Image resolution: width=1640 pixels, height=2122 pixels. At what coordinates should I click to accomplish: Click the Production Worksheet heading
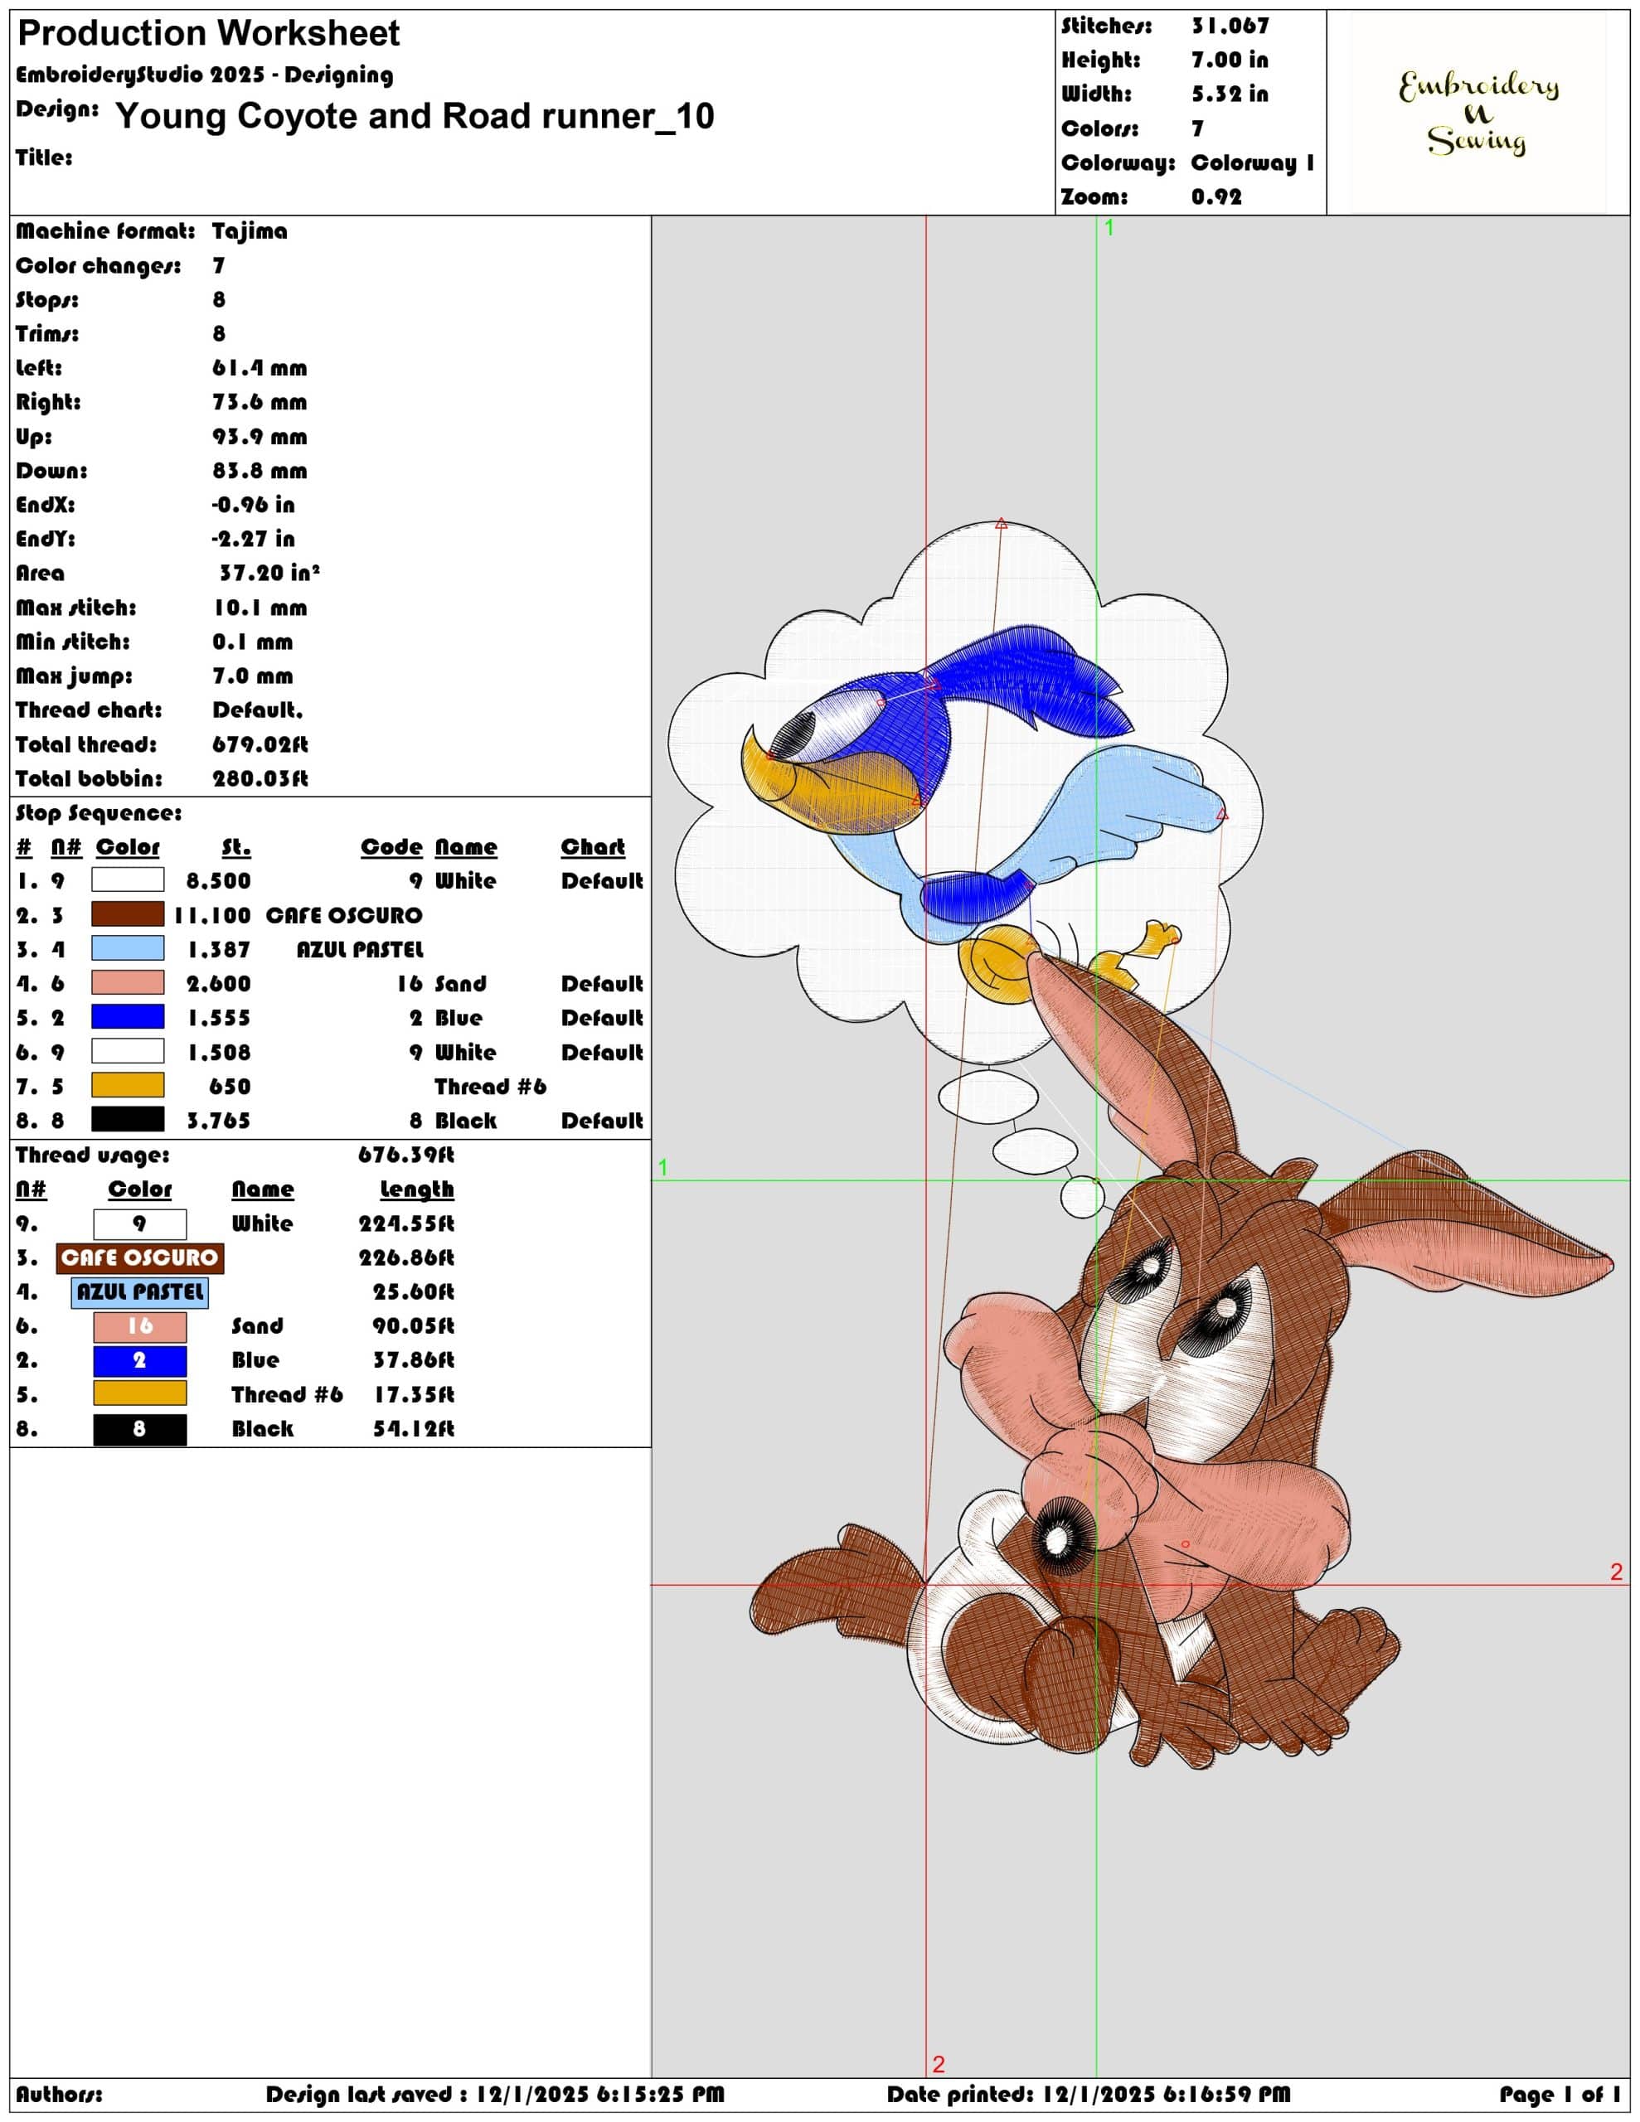209,34
